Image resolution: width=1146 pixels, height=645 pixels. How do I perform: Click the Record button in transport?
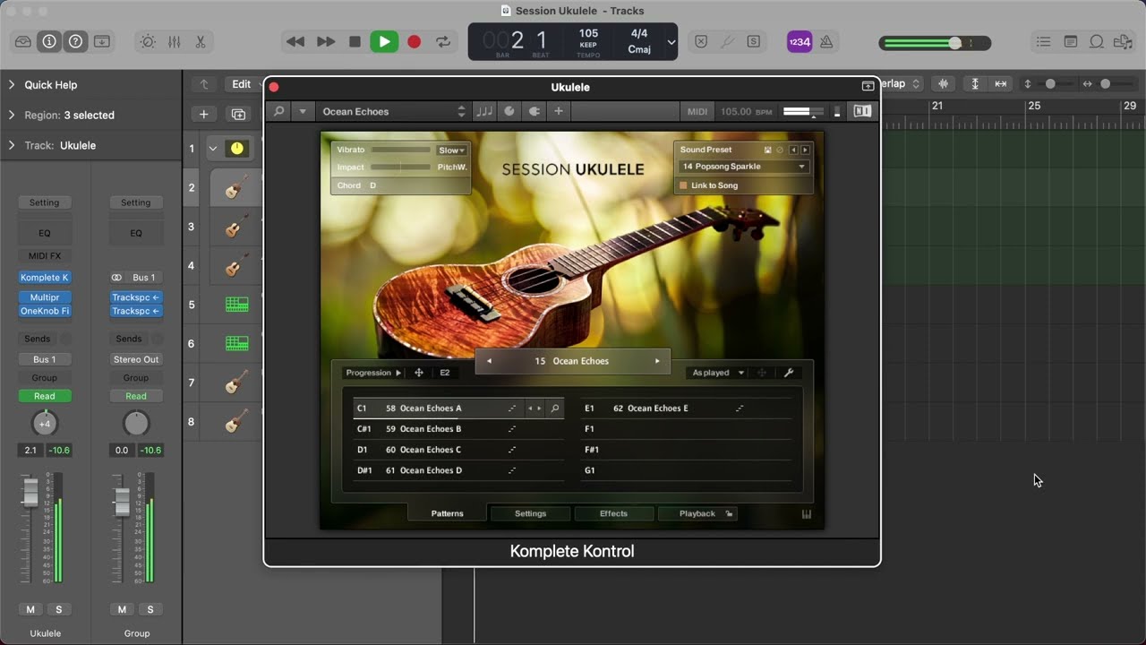pyautogui.click(x=414, y=41)
